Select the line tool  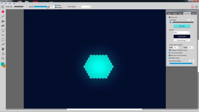[x=3, y=16]
